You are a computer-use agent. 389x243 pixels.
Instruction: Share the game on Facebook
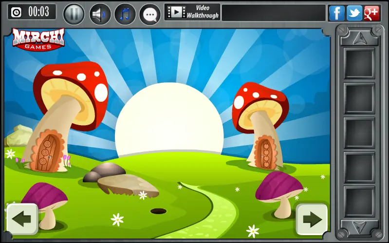pyautogui.click(x=336, y=13)
